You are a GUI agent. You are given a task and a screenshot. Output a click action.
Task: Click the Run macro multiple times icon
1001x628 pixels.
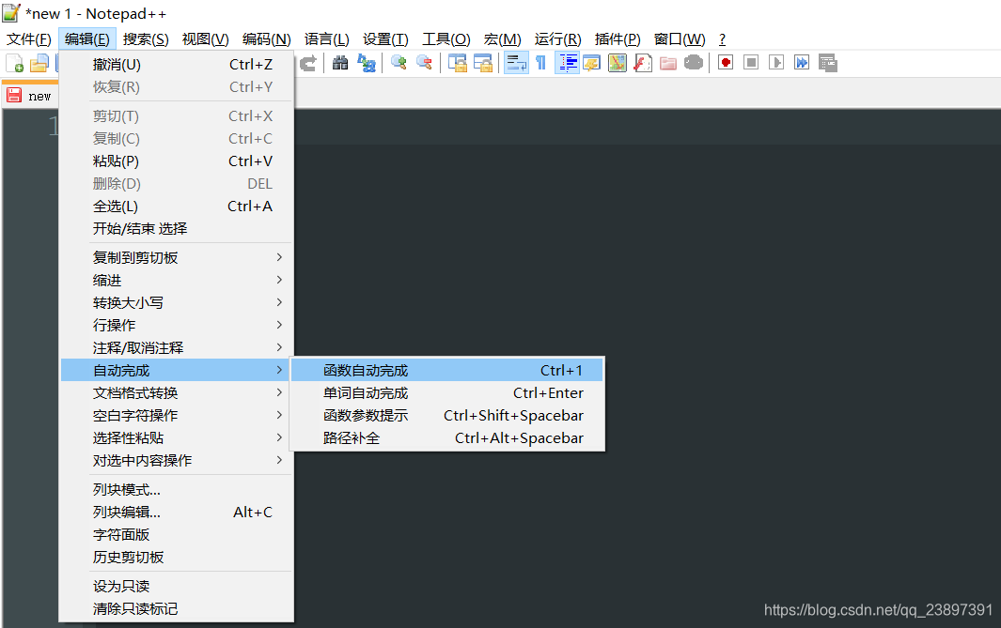click(x=802, y=63)
